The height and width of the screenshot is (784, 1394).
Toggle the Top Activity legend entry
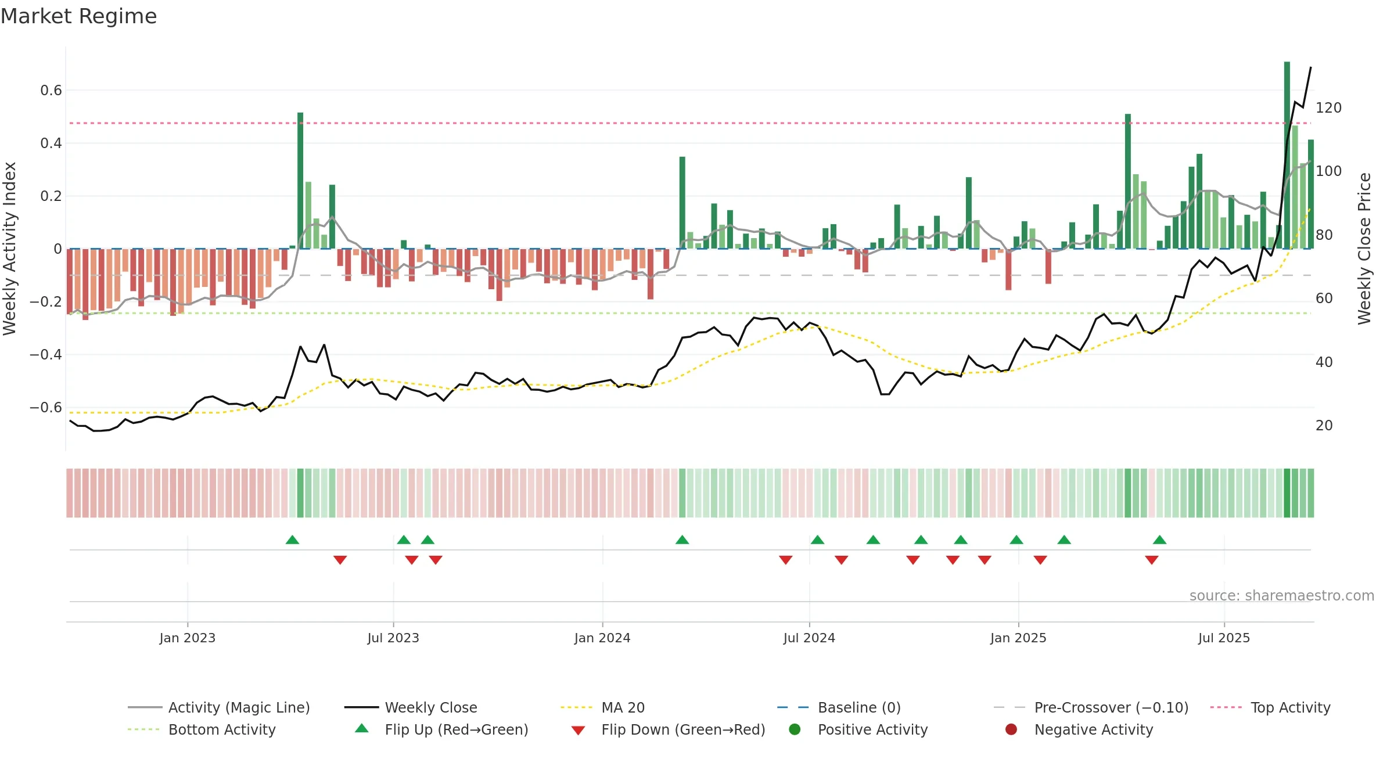click(x=1270, y=707)
